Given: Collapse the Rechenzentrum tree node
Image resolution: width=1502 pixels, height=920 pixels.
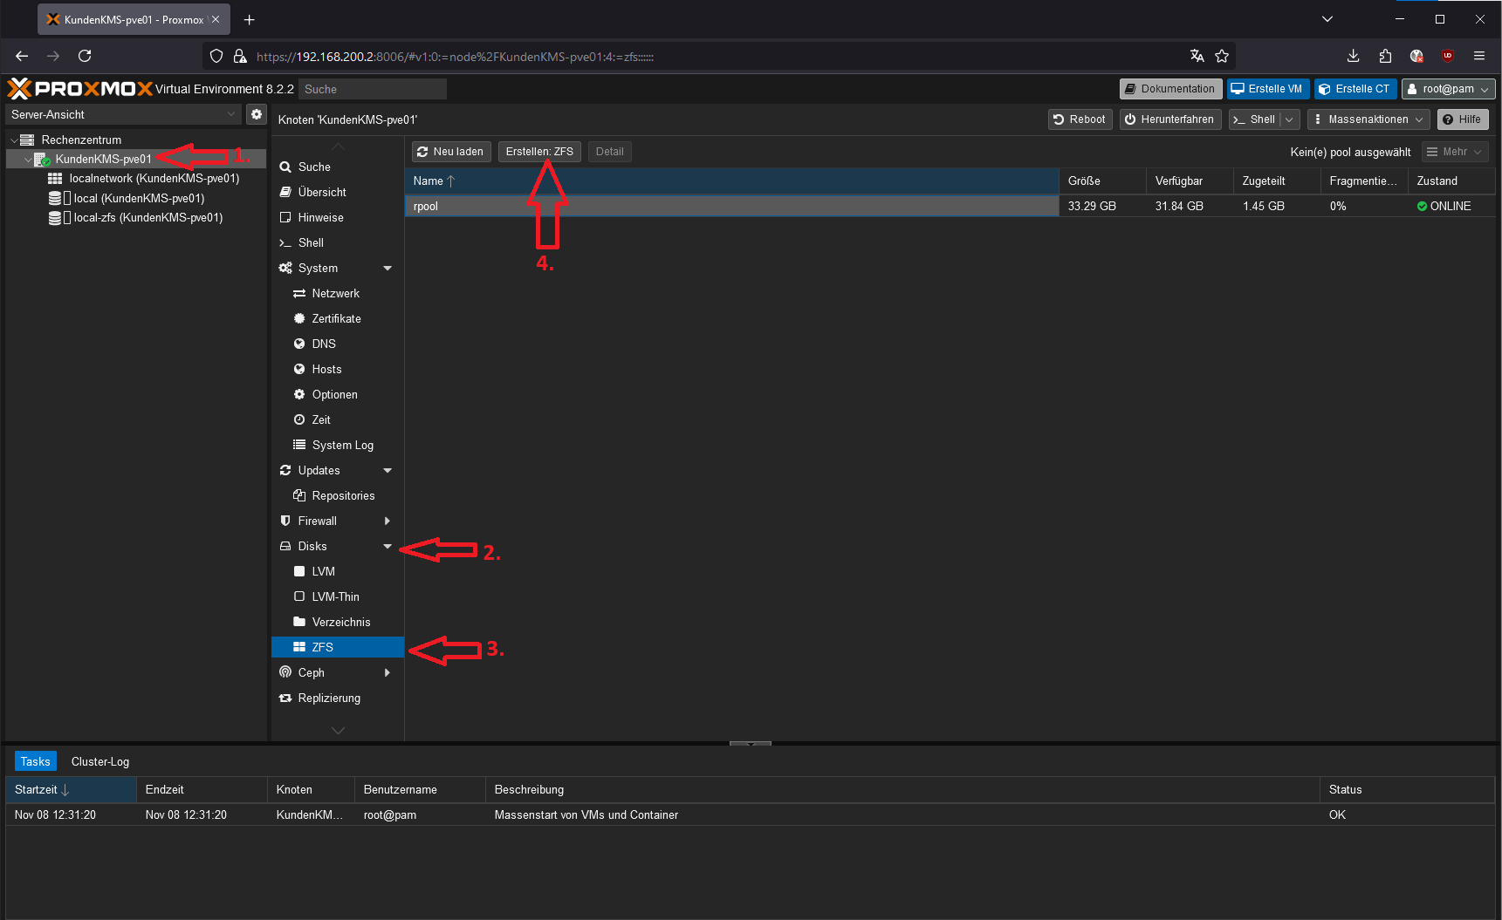Looking at the screenshot, I should point(14,140).
